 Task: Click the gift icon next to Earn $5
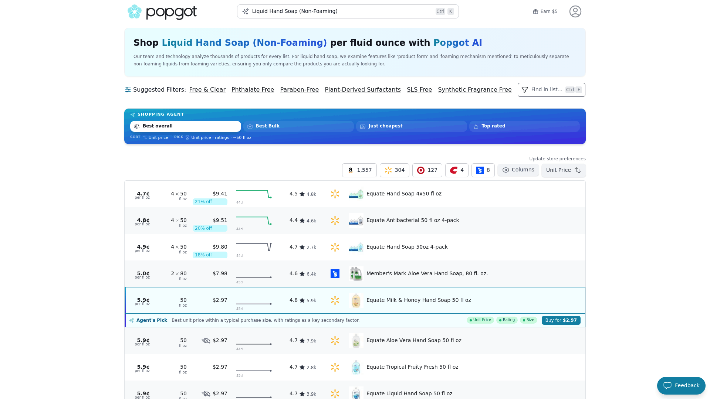tap(535, 11)
